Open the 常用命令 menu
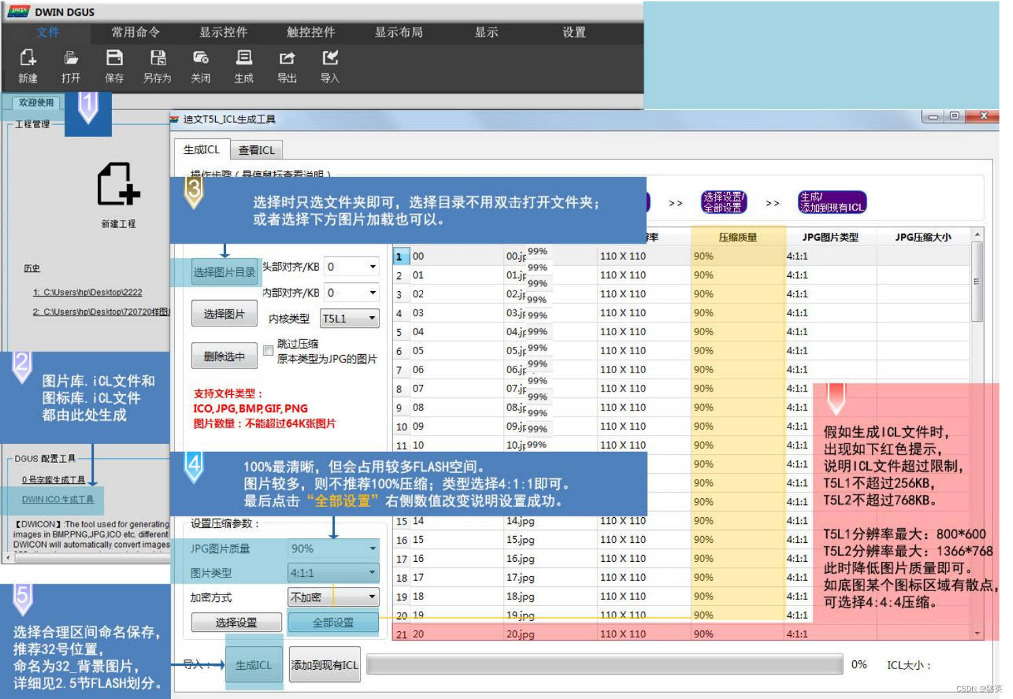Screen dimensions: 1013x699 136,32
